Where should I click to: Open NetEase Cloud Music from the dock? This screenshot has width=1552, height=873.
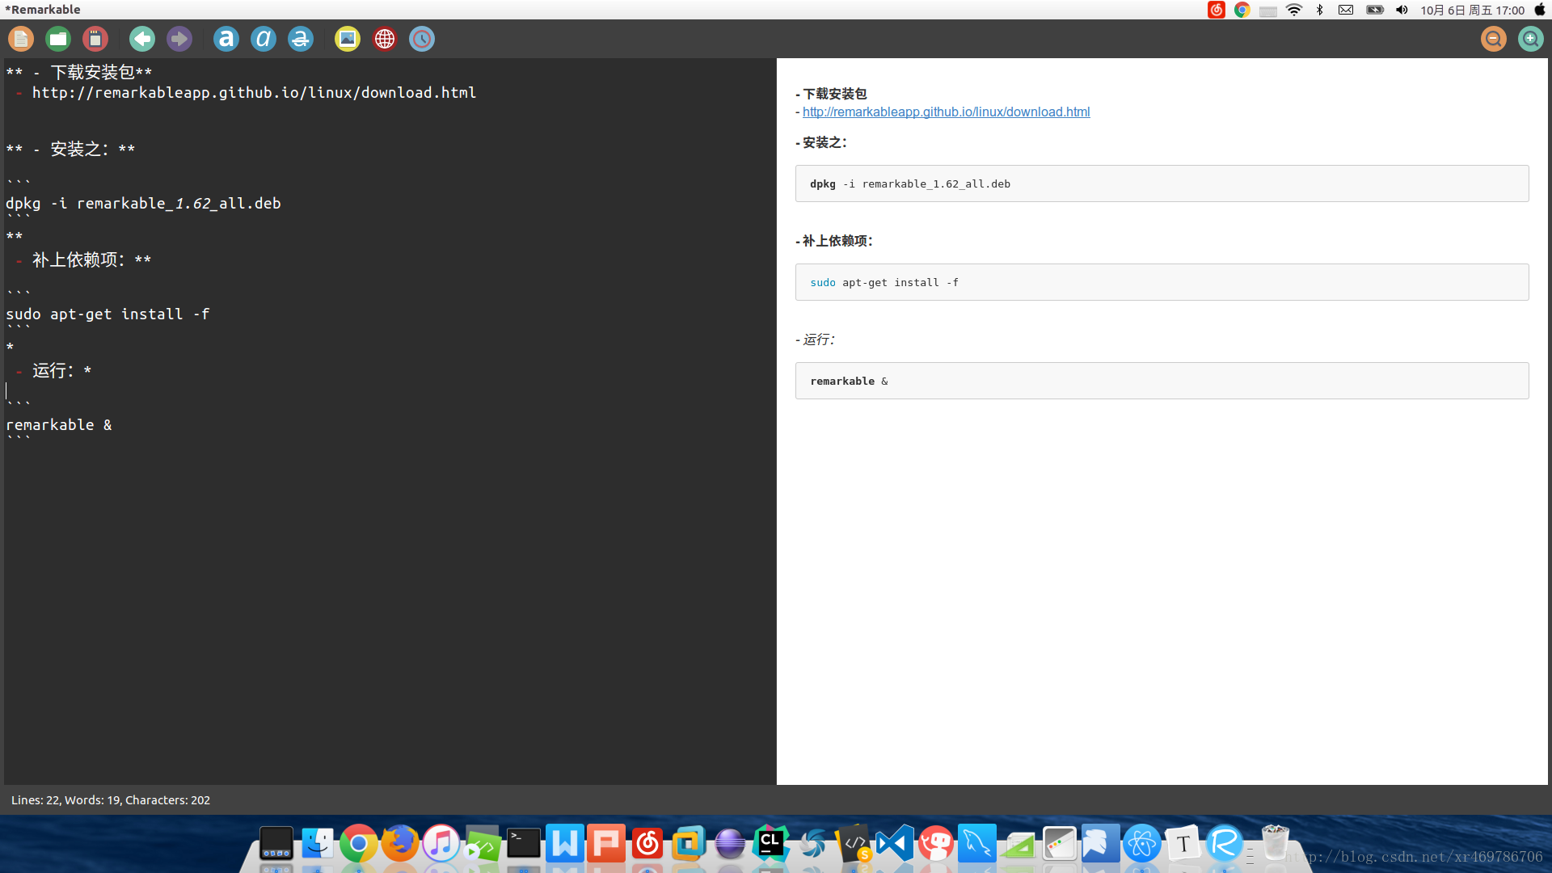(647, 844)
